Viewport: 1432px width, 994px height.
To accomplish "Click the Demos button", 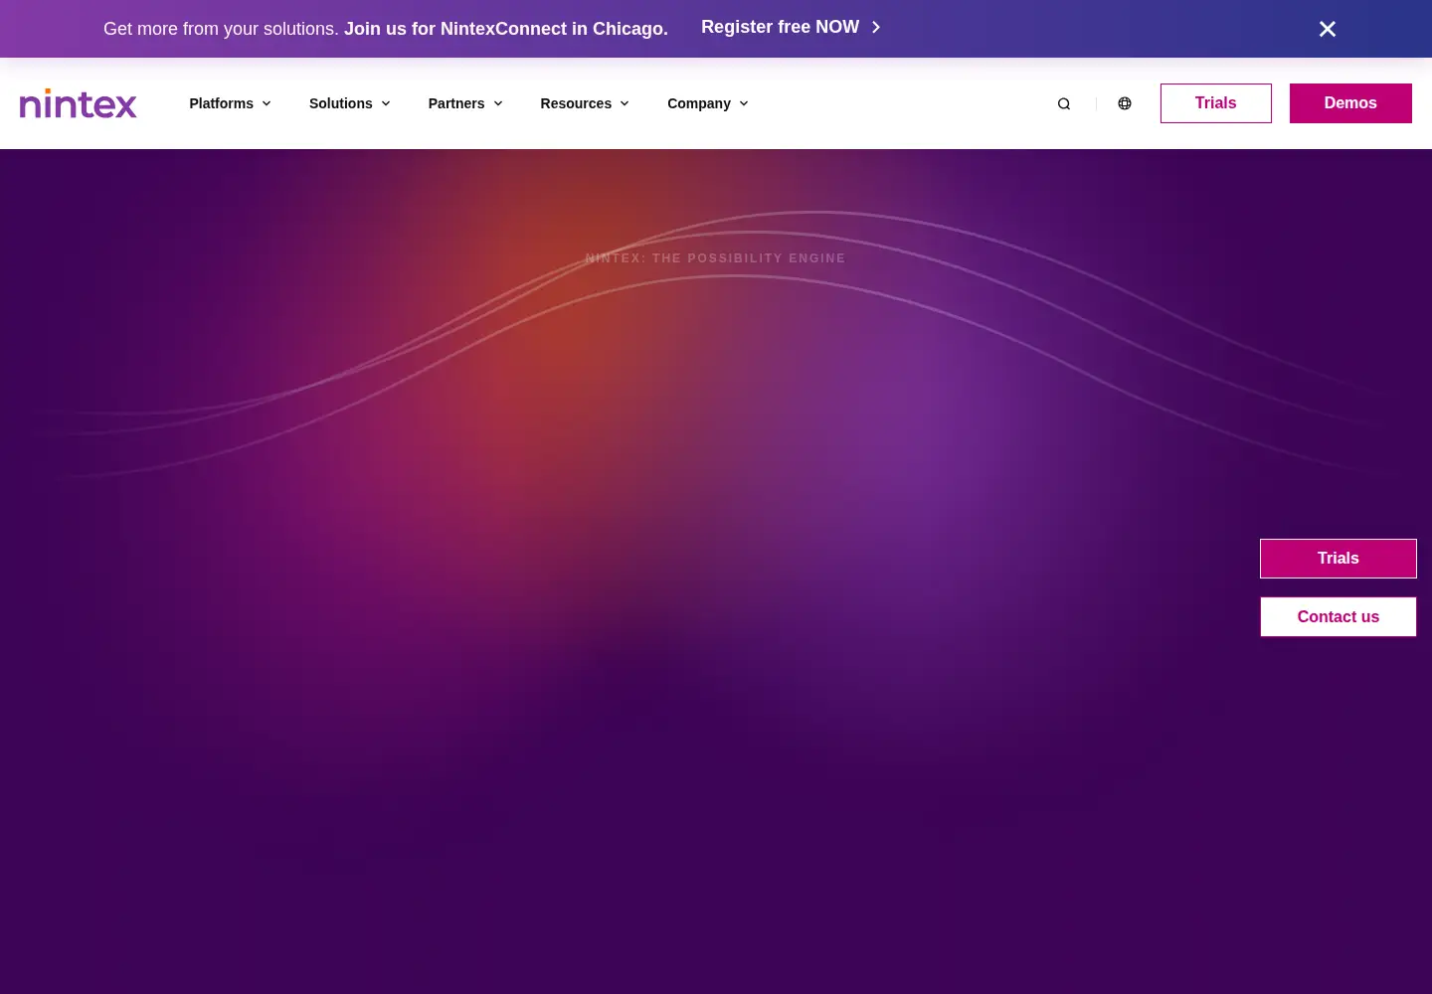I will click(1350, 103).
